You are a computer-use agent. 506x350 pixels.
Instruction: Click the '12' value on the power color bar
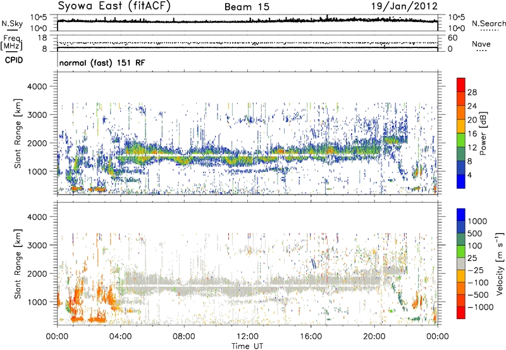pyautogui.click(x=472, y=148)
